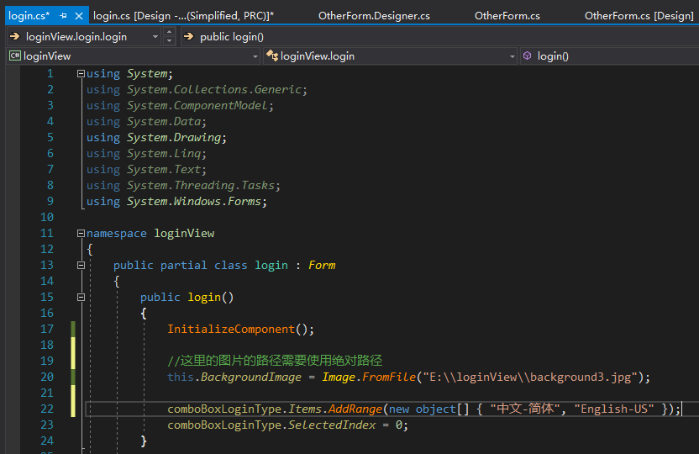
Task: Open the login() member dropdown
Action: [609, 56]
